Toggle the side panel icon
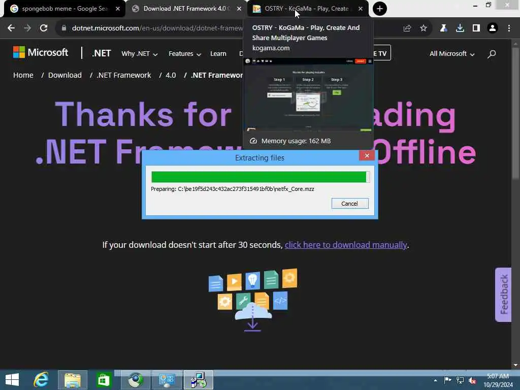 coord(476,28)
